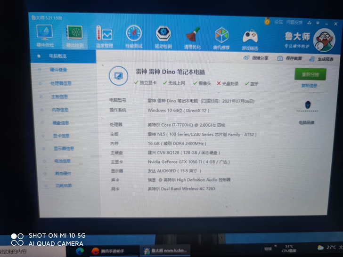Click the taskbar search box
The height and width of the screenshot is (257, 343).
point(33,251)
